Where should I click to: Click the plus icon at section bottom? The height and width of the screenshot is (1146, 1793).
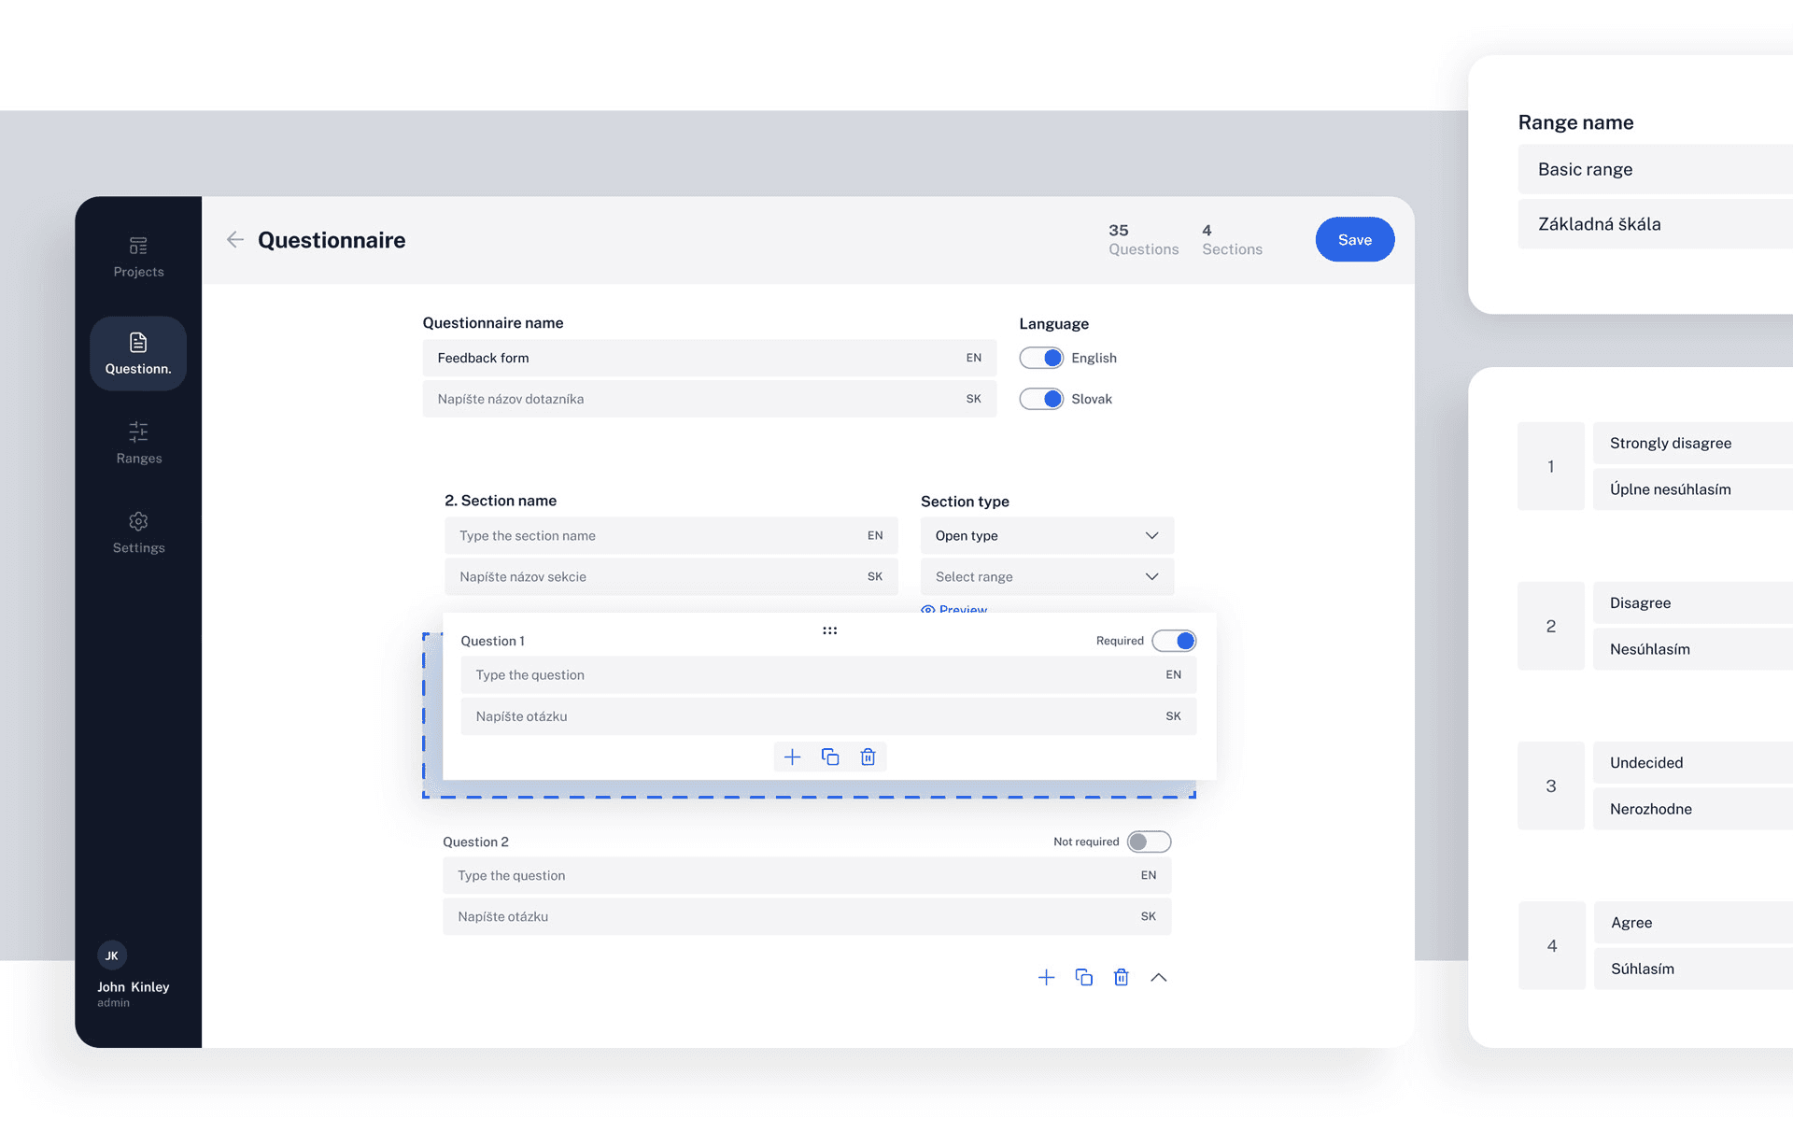tap(1046, 977)
